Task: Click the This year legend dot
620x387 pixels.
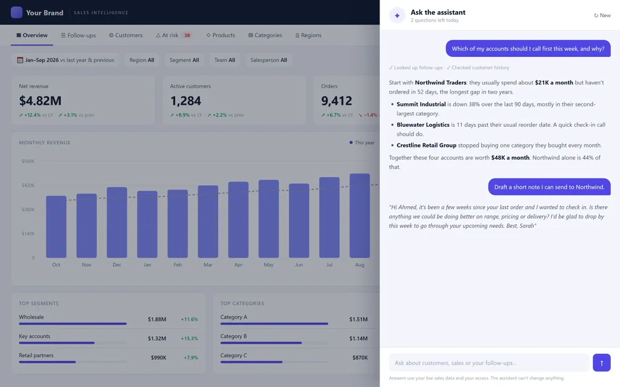Action: pos(351,142)
